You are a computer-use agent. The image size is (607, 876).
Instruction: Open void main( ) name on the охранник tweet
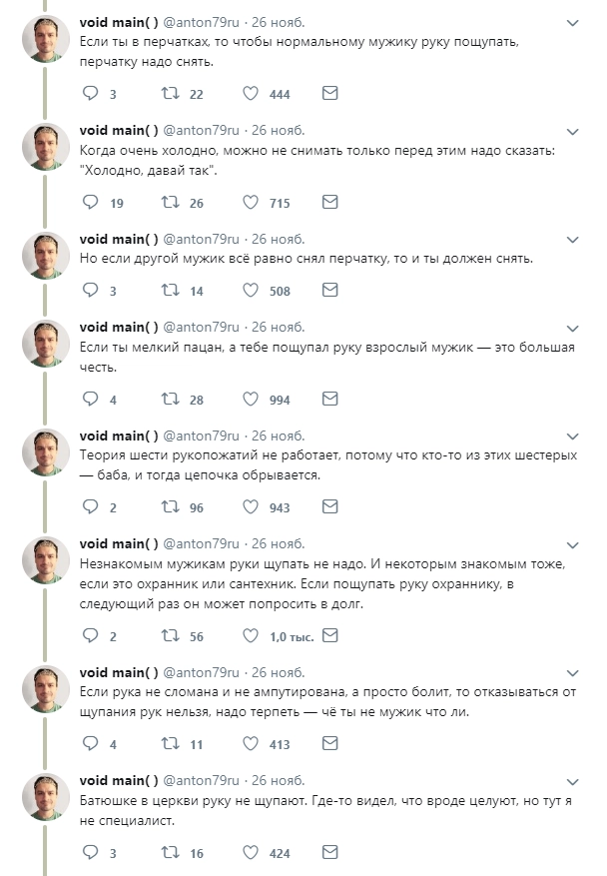[119, 543]
